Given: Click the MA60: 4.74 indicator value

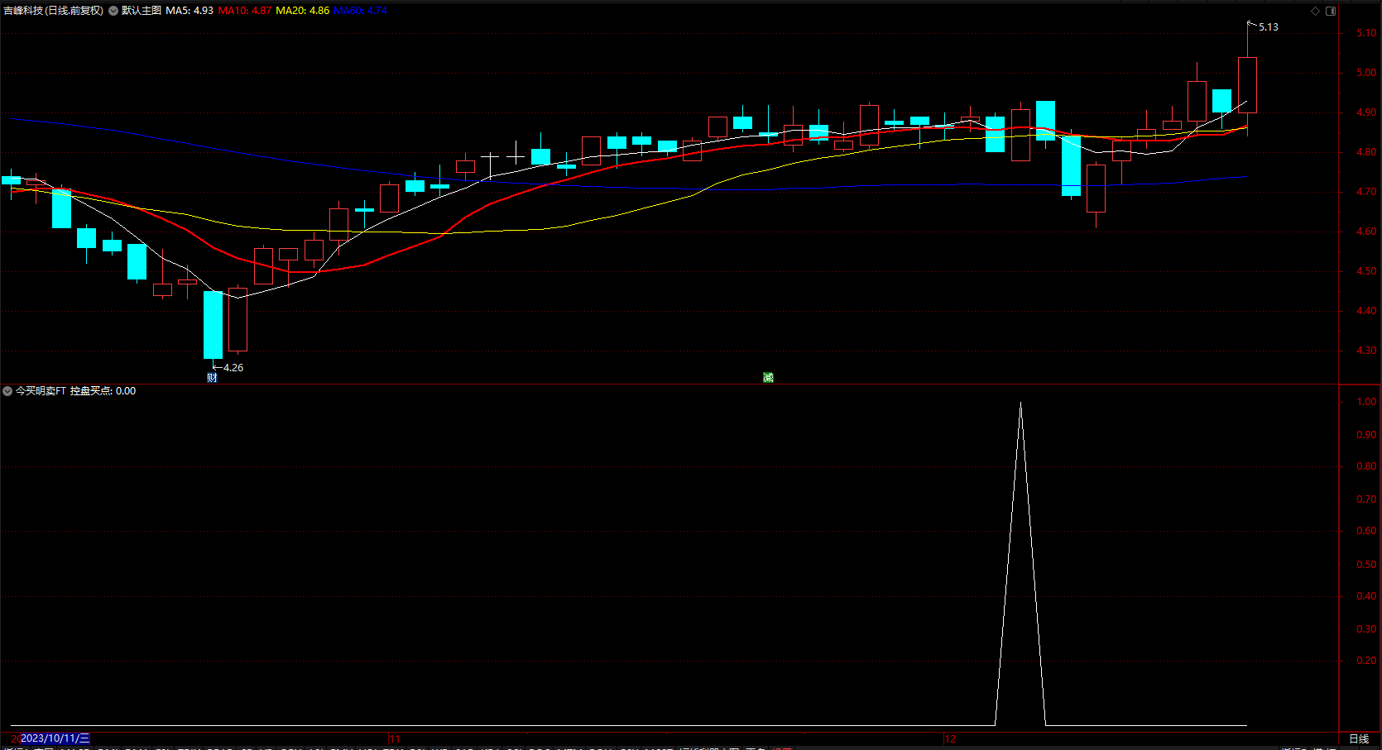Looking at the screenshot, I should pos(360,11).
